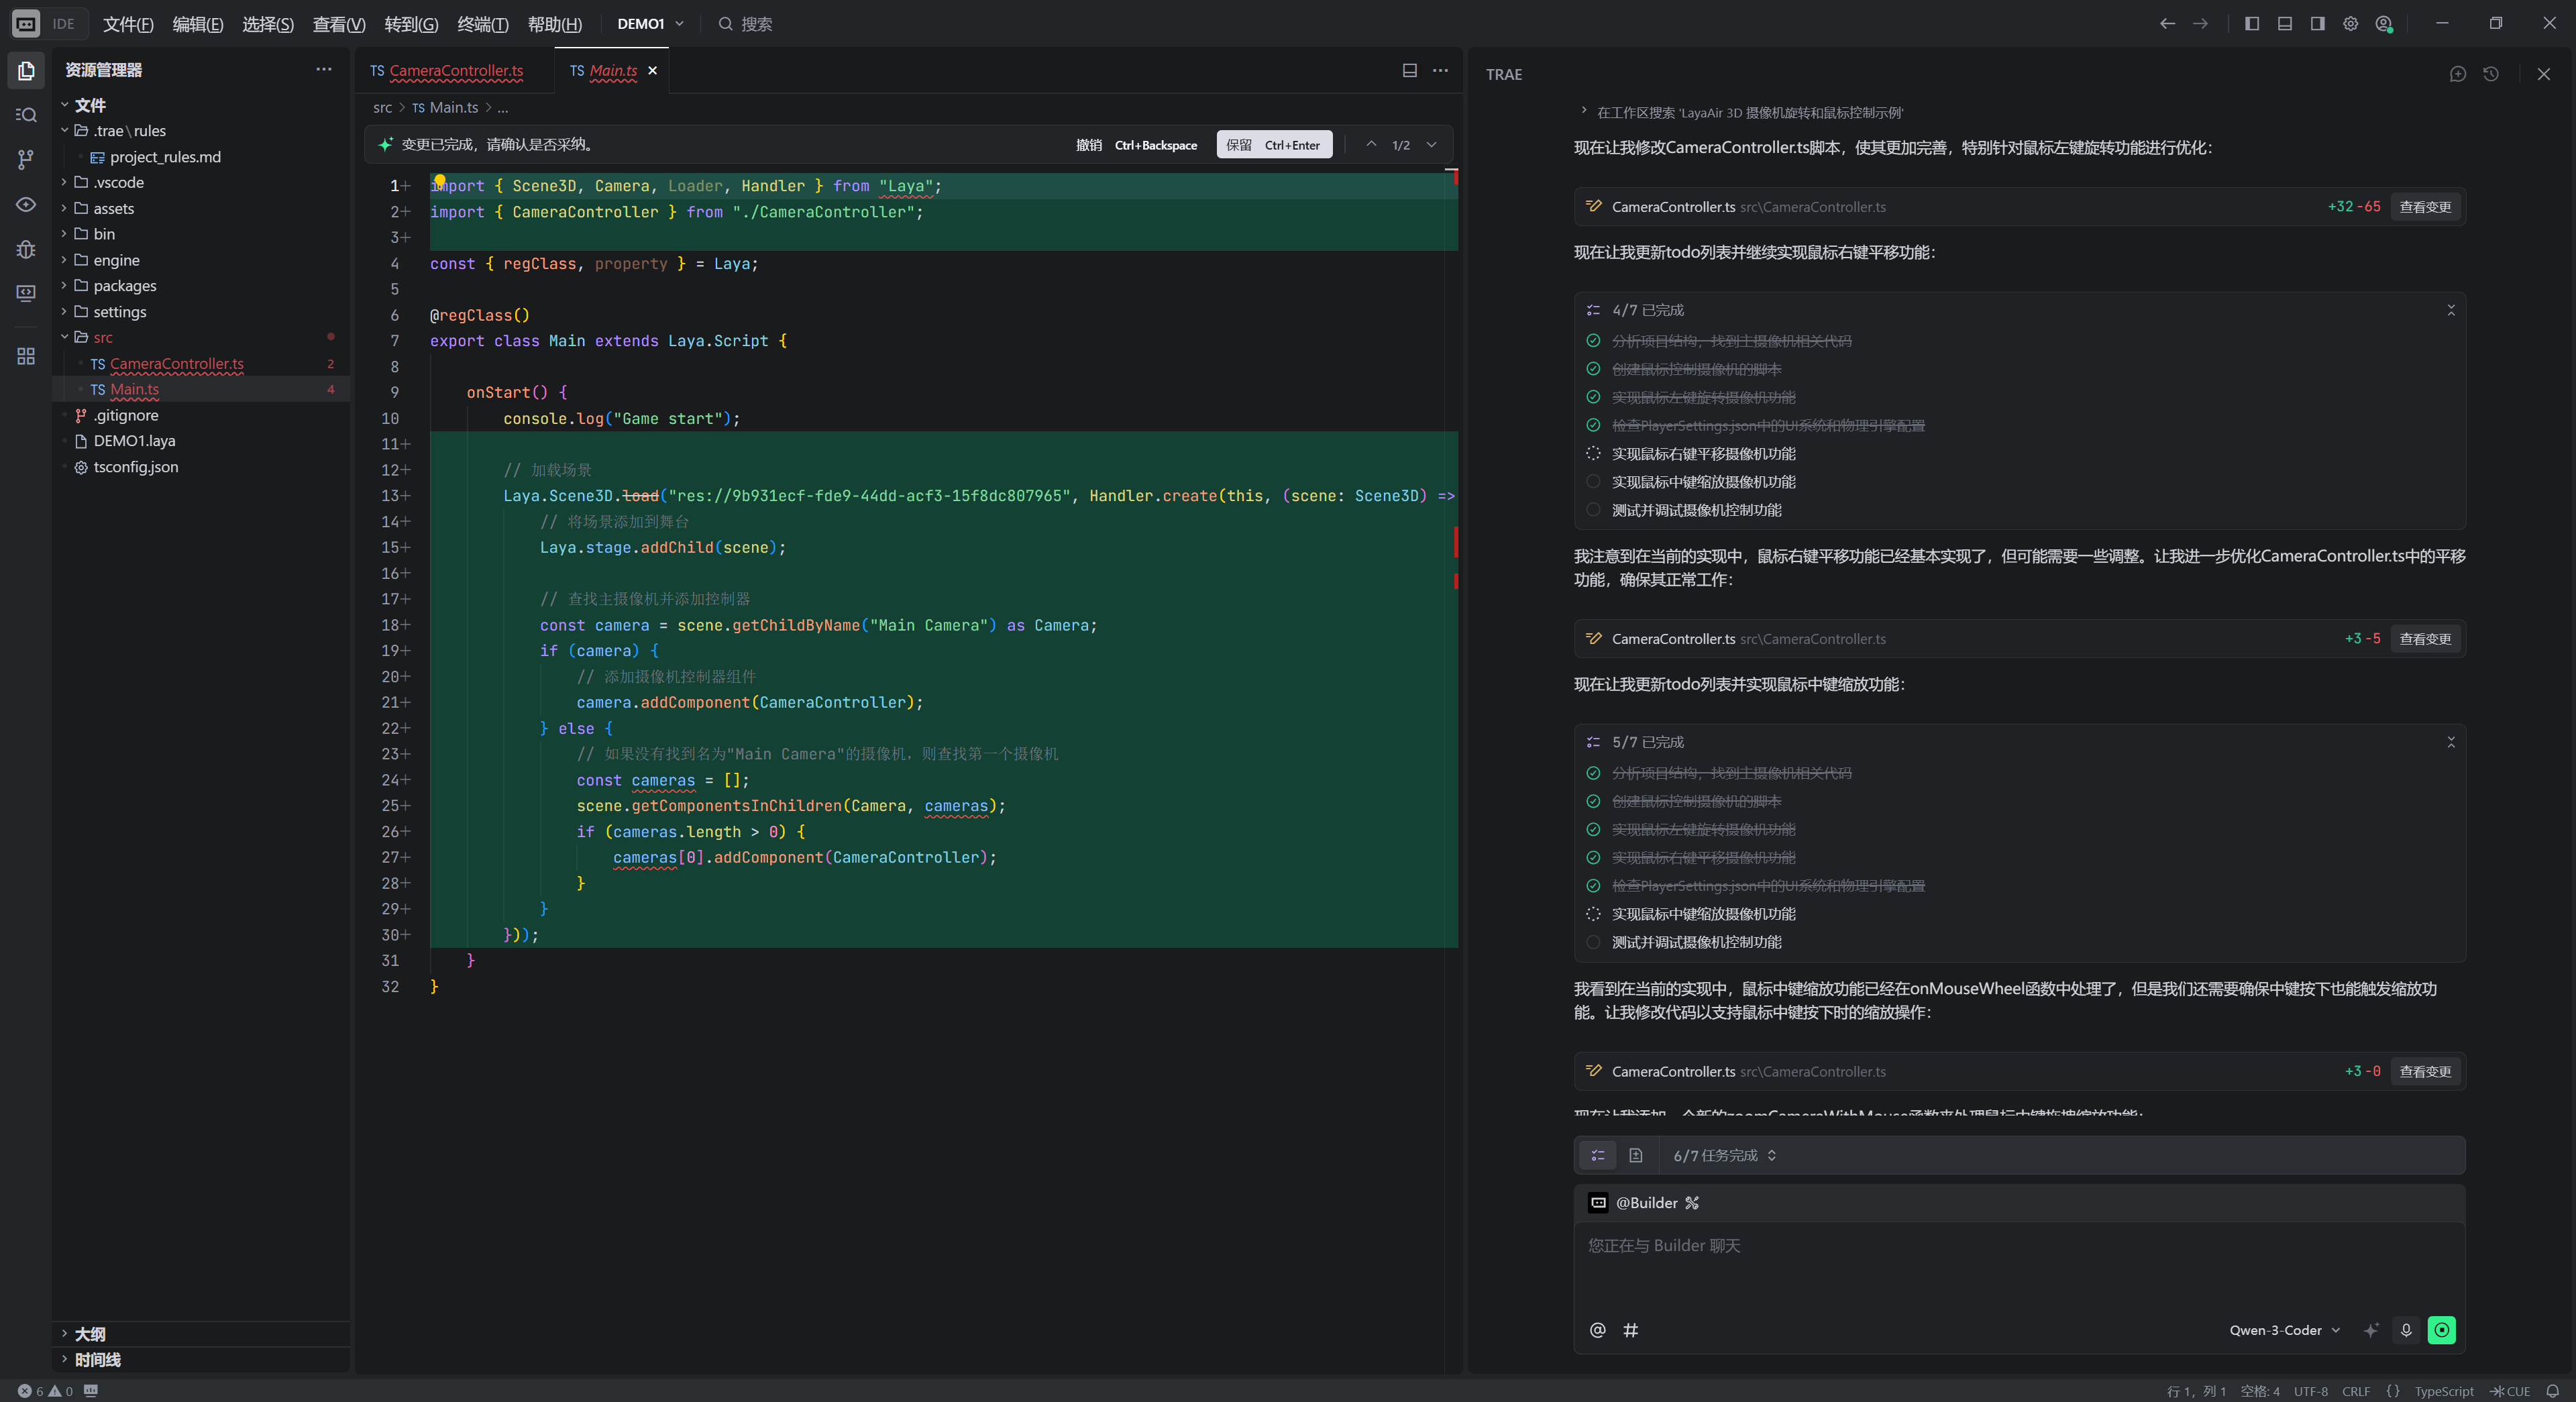Click the microphone voice input icon
The width and height of the screenshot is (2576, 1402).
pos(2406,1330)
